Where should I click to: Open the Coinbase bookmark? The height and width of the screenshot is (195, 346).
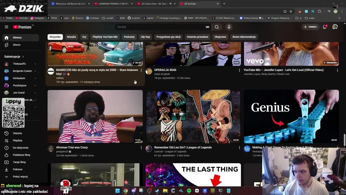click(92, 18)
